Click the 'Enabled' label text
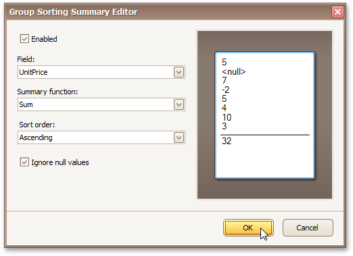This screenshot has height=256, width=353. (44, 39)
